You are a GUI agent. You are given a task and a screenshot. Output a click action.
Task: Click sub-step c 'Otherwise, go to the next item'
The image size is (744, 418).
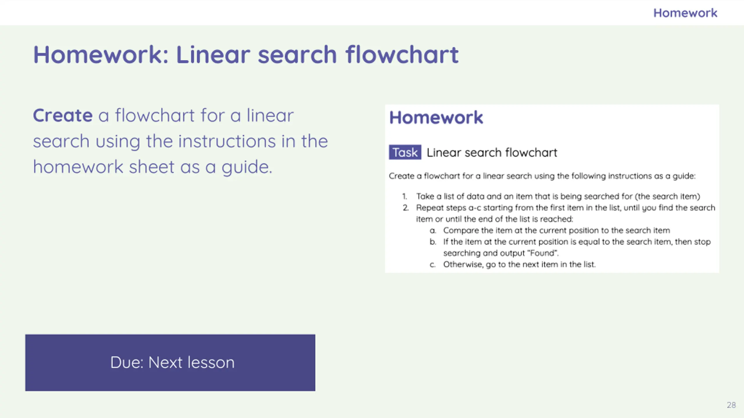[519, 264]
